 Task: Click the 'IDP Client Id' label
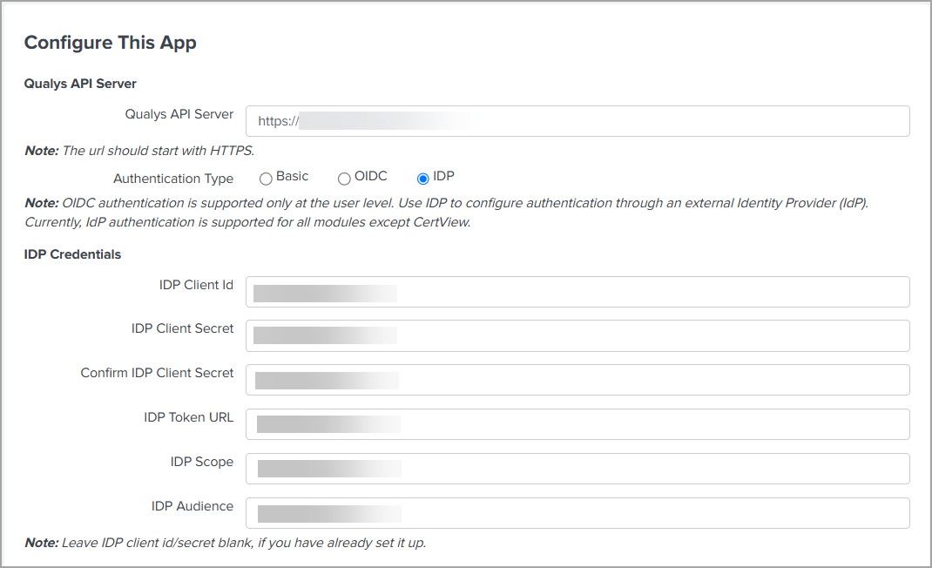click(196, 285)
